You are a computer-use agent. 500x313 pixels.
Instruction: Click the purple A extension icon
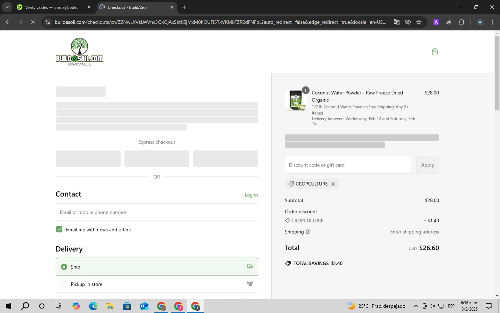(436, 22)
